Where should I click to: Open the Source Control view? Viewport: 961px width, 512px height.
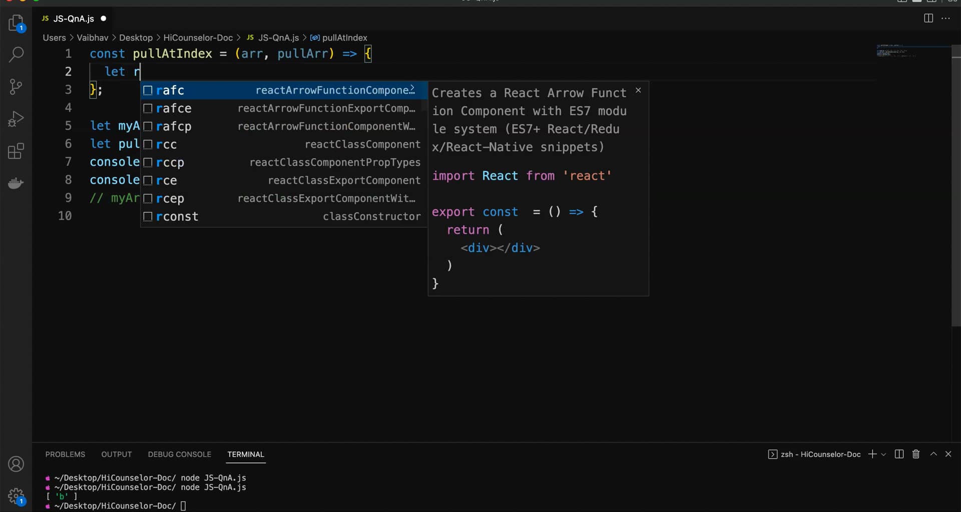coord(16,86)
